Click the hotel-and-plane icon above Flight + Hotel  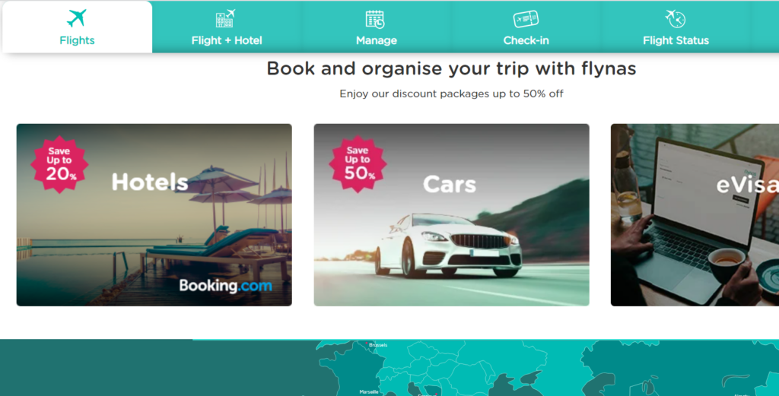click(225, 18)
